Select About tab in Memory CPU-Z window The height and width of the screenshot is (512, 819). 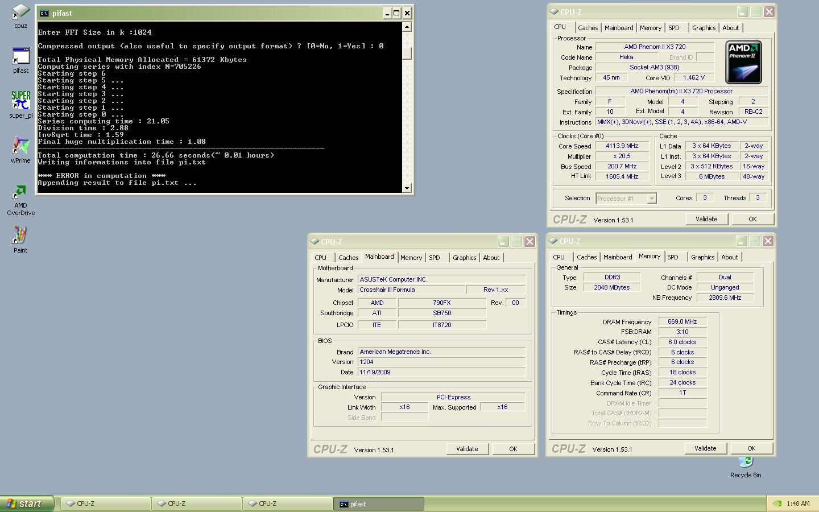pos(730,257)
